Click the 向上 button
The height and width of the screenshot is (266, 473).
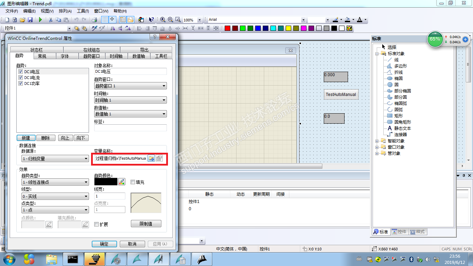coord(65,138)
